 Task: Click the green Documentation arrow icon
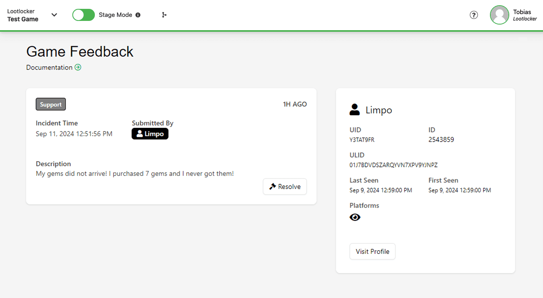click(78, 67)
